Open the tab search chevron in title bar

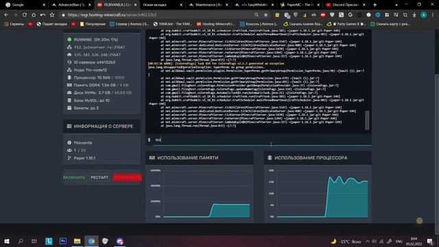point(396,5)
